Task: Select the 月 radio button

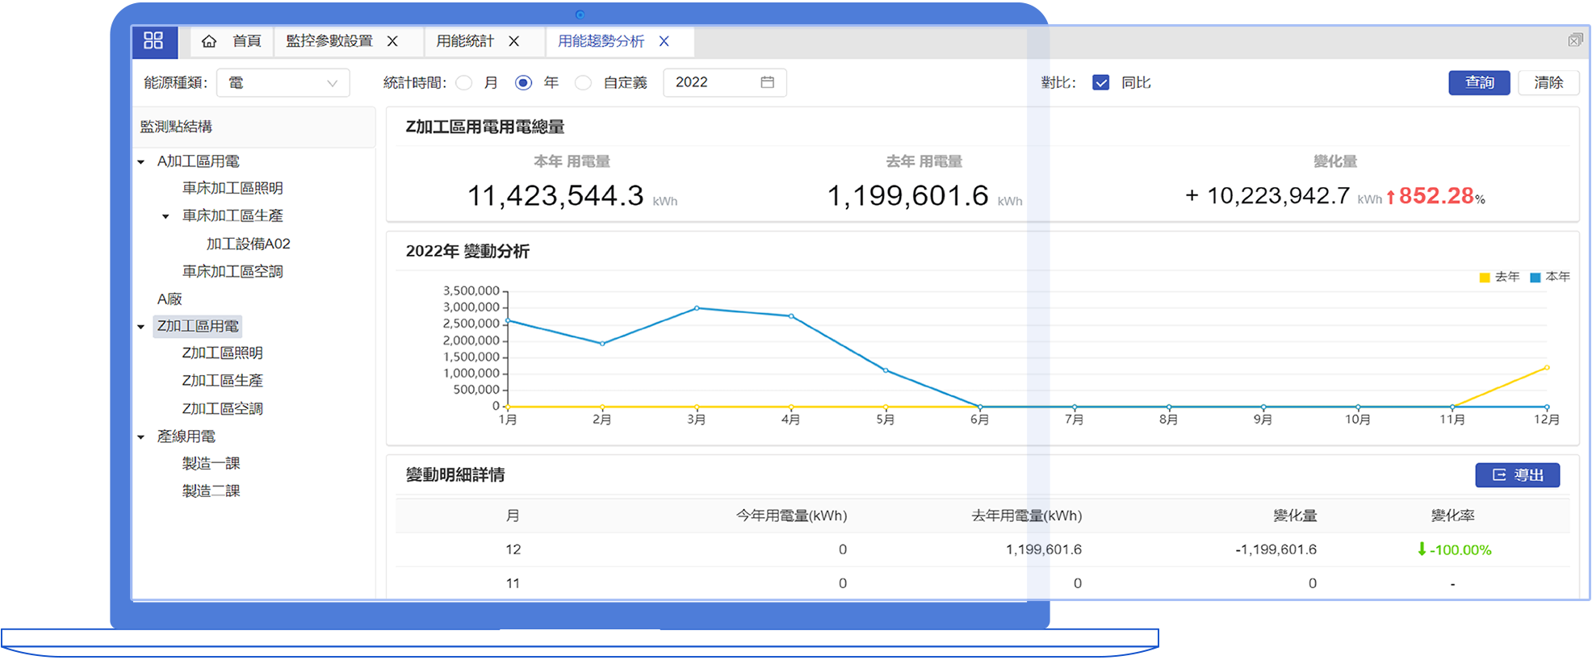Action: [x=464, y=83]
